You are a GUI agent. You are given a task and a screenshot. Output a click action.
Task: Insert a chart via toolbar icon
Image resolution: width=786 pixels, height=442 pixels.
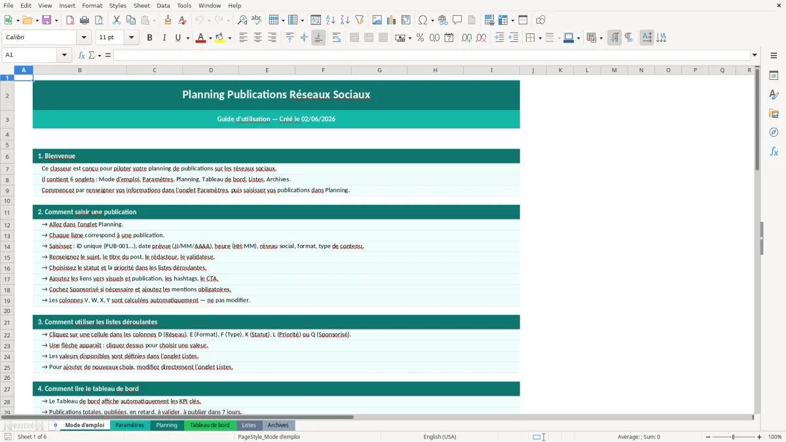coord(392,20)
